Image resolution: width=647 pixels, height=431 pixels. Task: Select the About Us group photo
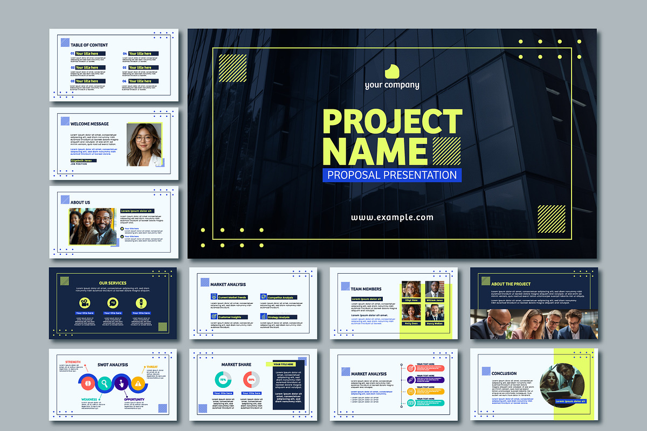(x=92, y=227)
